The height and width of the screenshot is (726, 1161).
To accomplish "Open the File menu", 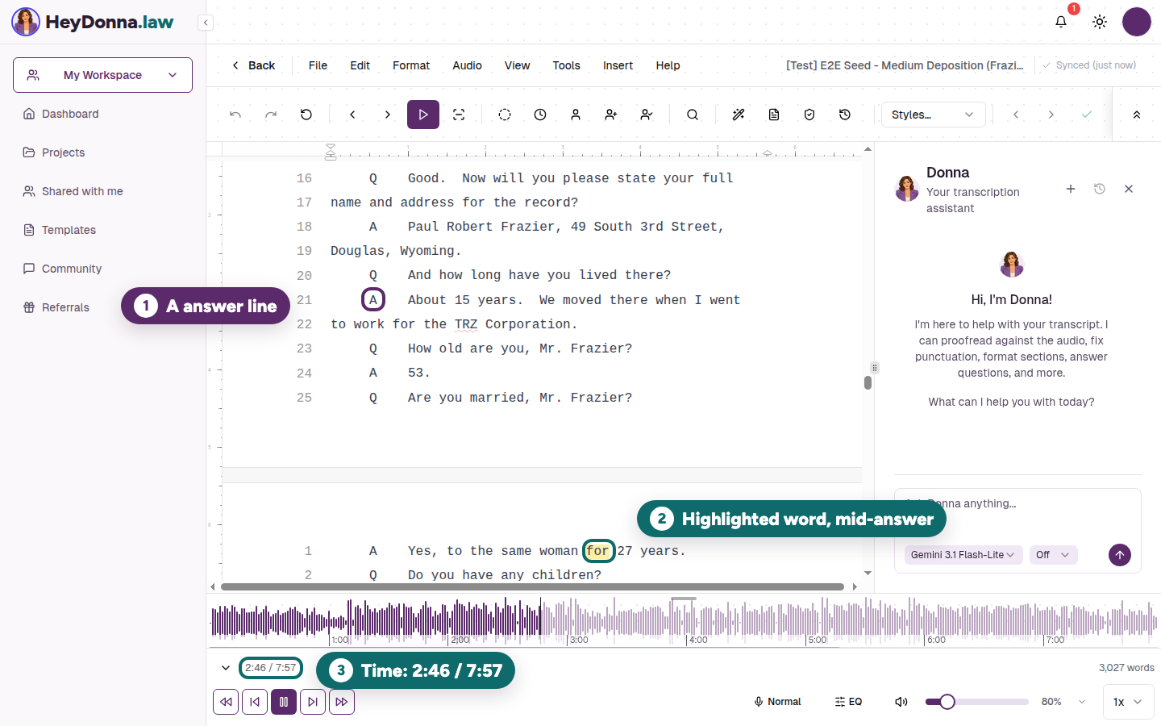I will tap(318, 65).
